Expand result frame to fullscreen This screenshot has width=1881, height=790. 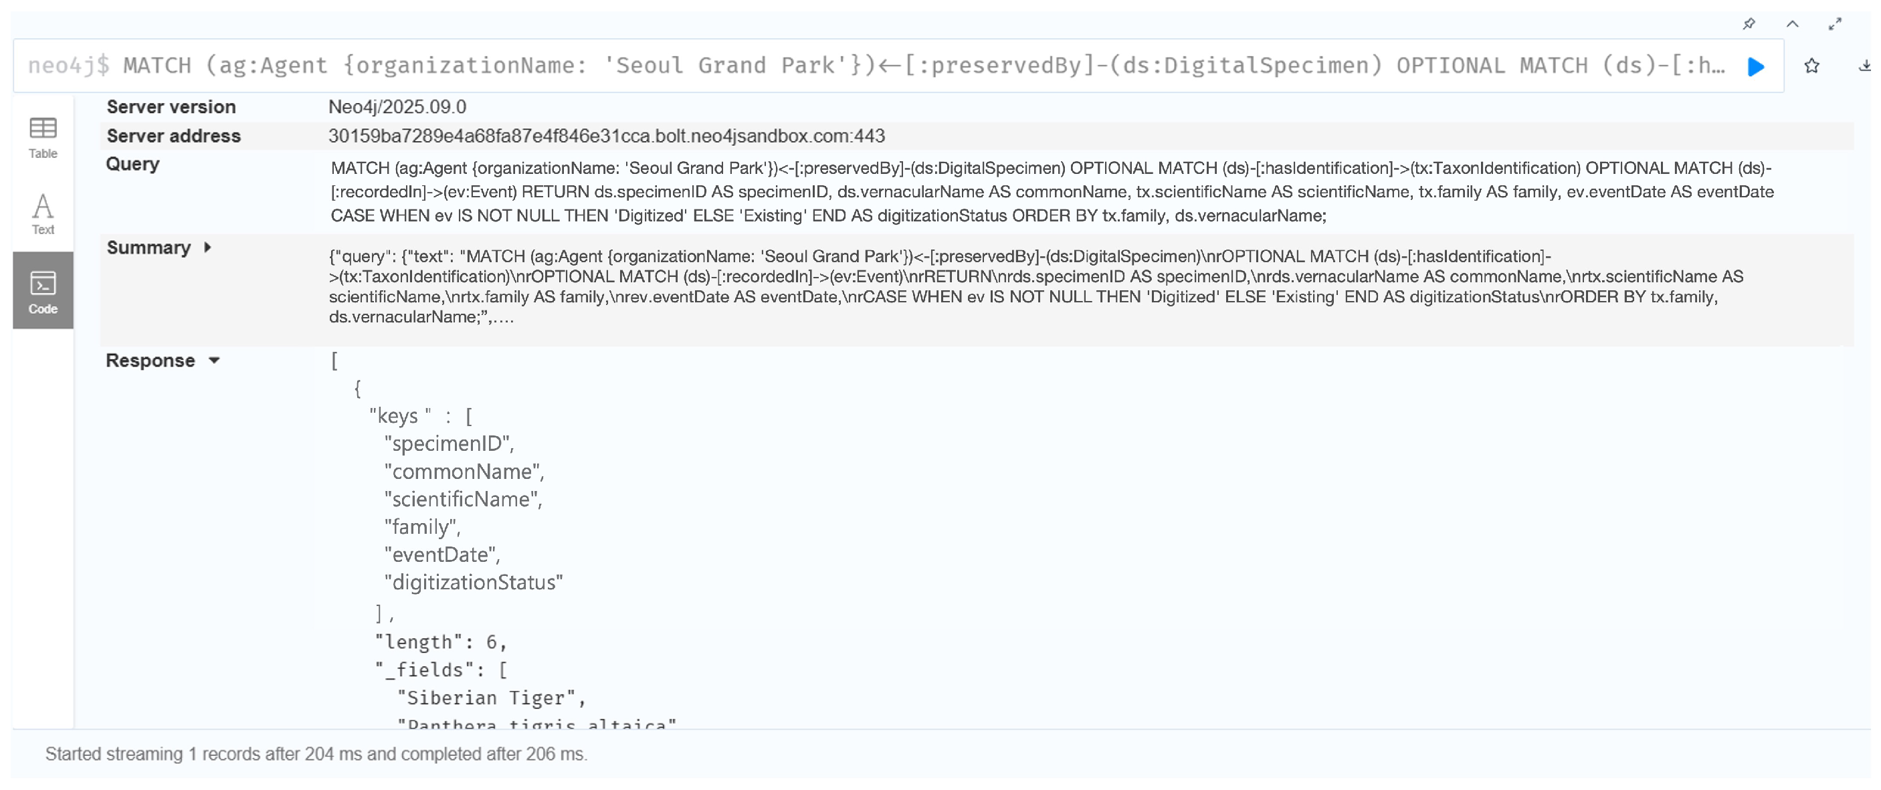[x=1835, y=24]
